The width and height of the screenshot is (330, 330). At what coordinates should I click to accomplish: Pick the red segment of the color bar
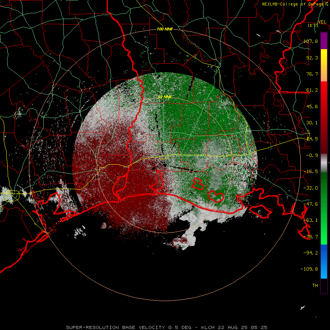point(324,117)
